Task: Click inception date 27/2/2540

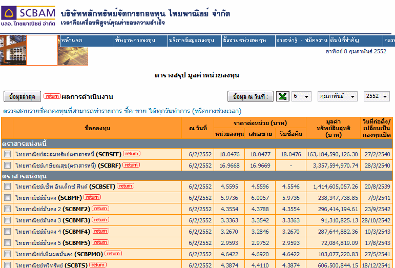Action: click(x=378, y=154)
